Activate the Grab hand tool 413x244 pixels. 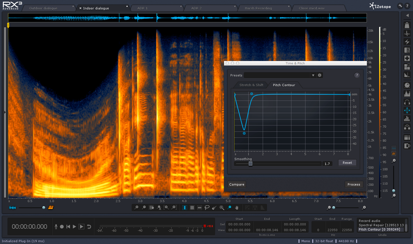click(237, 208)
